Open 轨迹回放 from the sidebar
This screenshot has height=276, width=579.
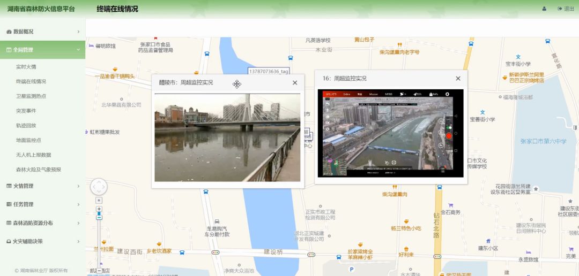coord(26,126)
